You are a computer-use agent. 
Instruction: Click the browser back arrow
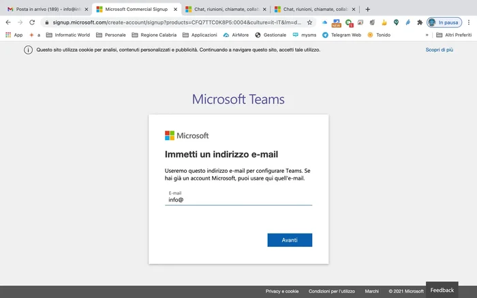coord(7,22)
